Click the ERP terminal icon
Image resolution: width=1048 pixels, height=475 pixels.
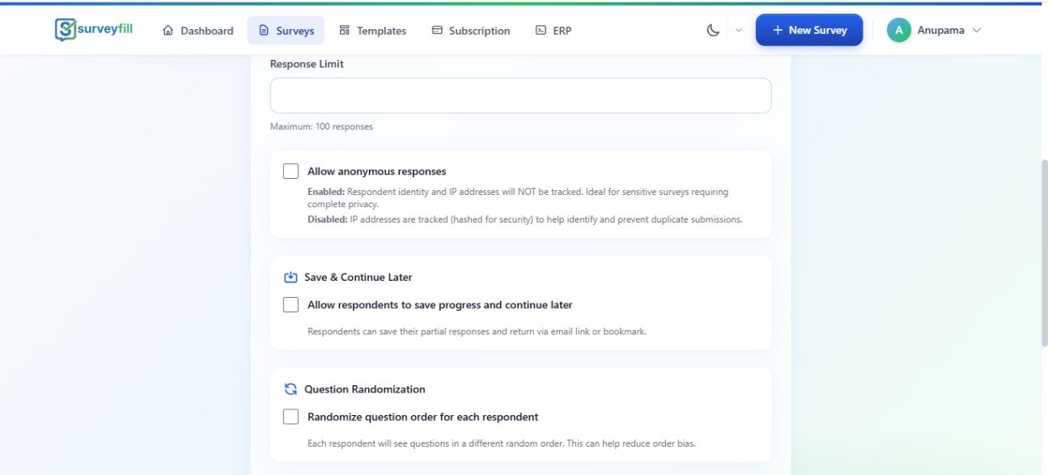click(x=541, y=31)
